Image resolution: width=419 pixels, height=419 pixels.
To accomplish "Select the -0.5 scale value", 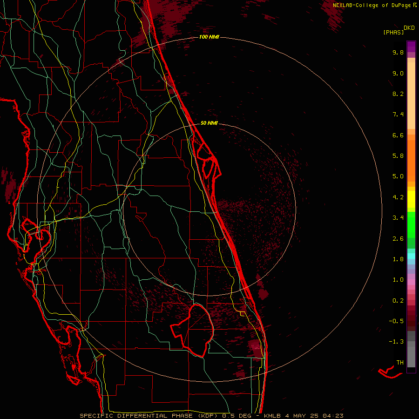I will tap(396, 321).
